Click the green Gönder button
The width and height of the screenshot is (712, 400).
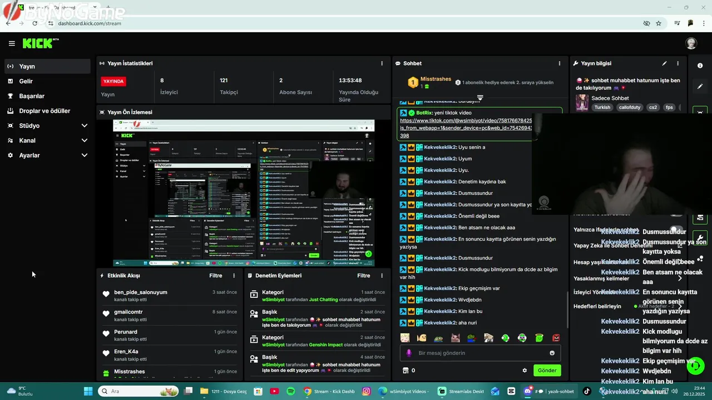tap(547, 371)
